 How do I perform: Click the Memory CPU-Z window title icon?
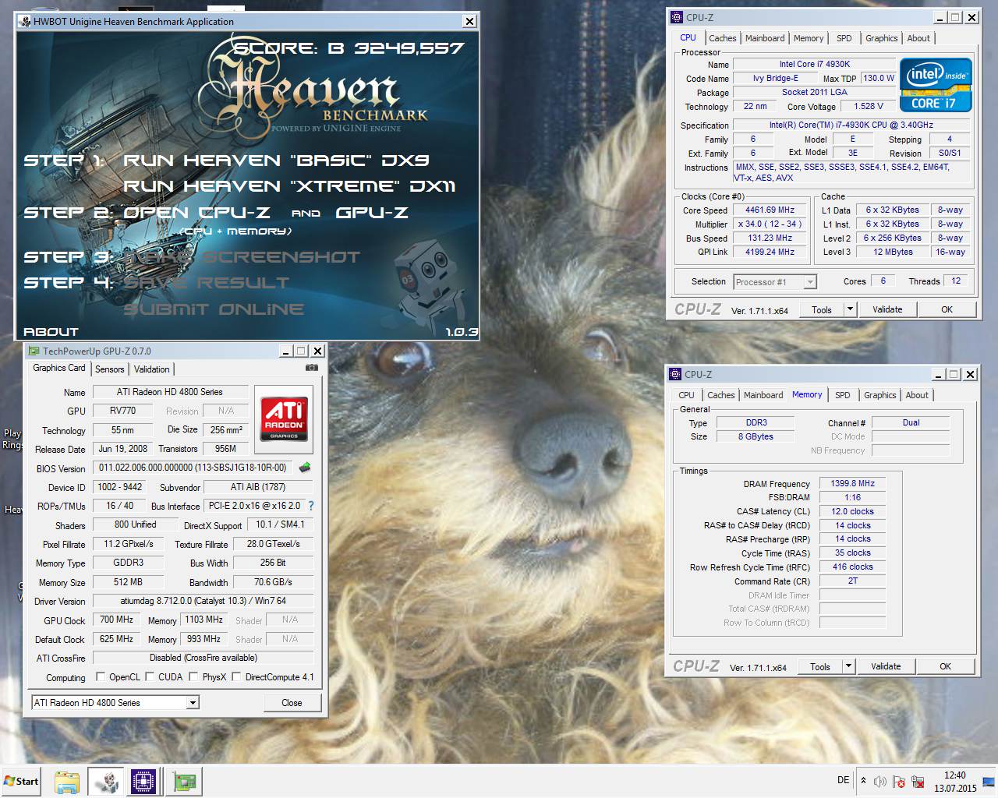pos(675,374)
